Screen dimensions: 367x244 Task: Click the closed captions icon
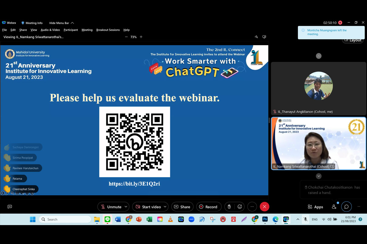coord(10,207)
